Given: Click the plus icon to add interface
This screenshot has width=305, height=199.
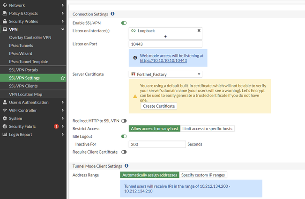Looking at the screenshot, I should click(165, 36).
